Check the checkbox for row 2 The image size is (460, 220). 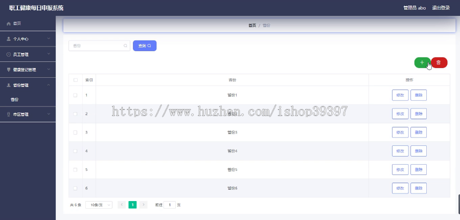76,114
